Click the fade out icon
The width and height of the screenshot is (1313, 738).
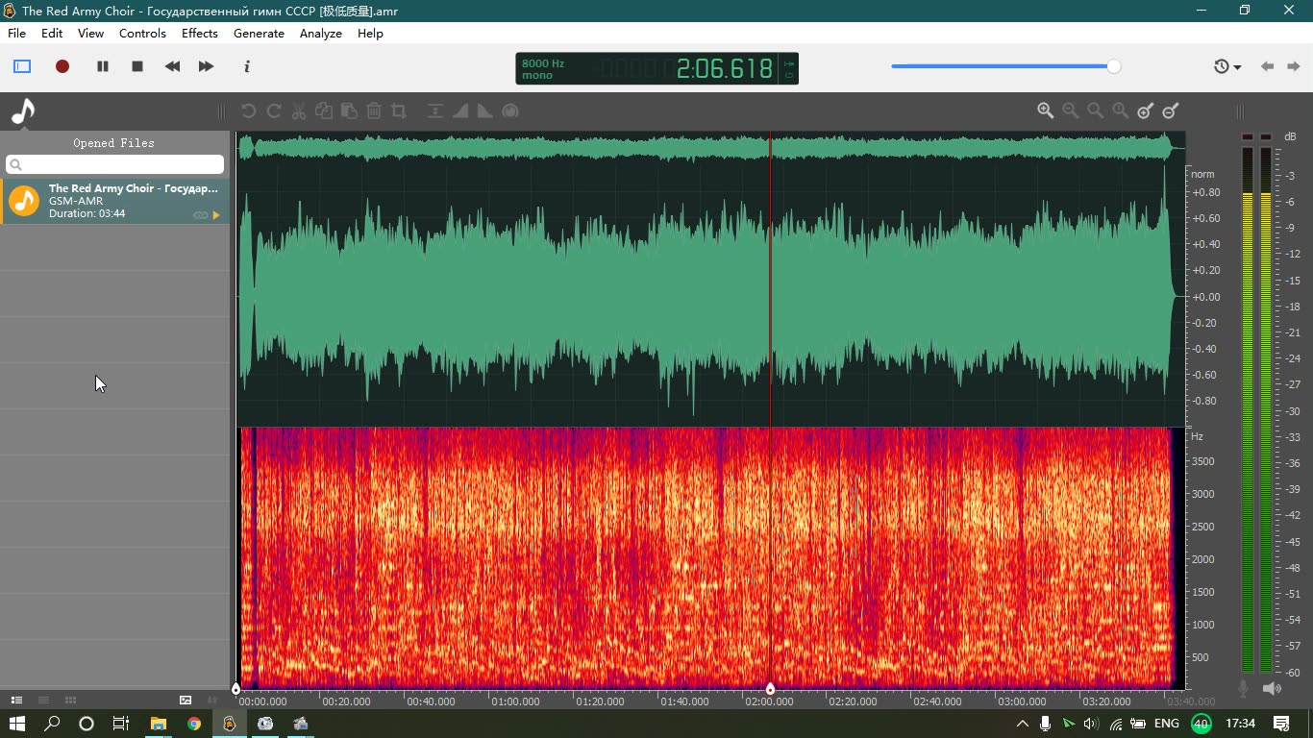tap(485, 111)
